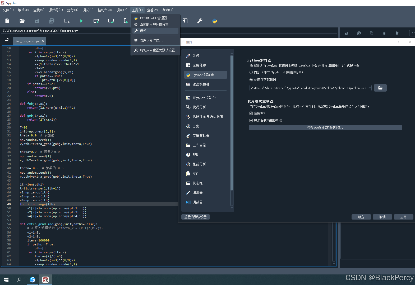Click the Run current cell icon
The image size is (415, 285).
pyautogui.click(x=96, y=21)
